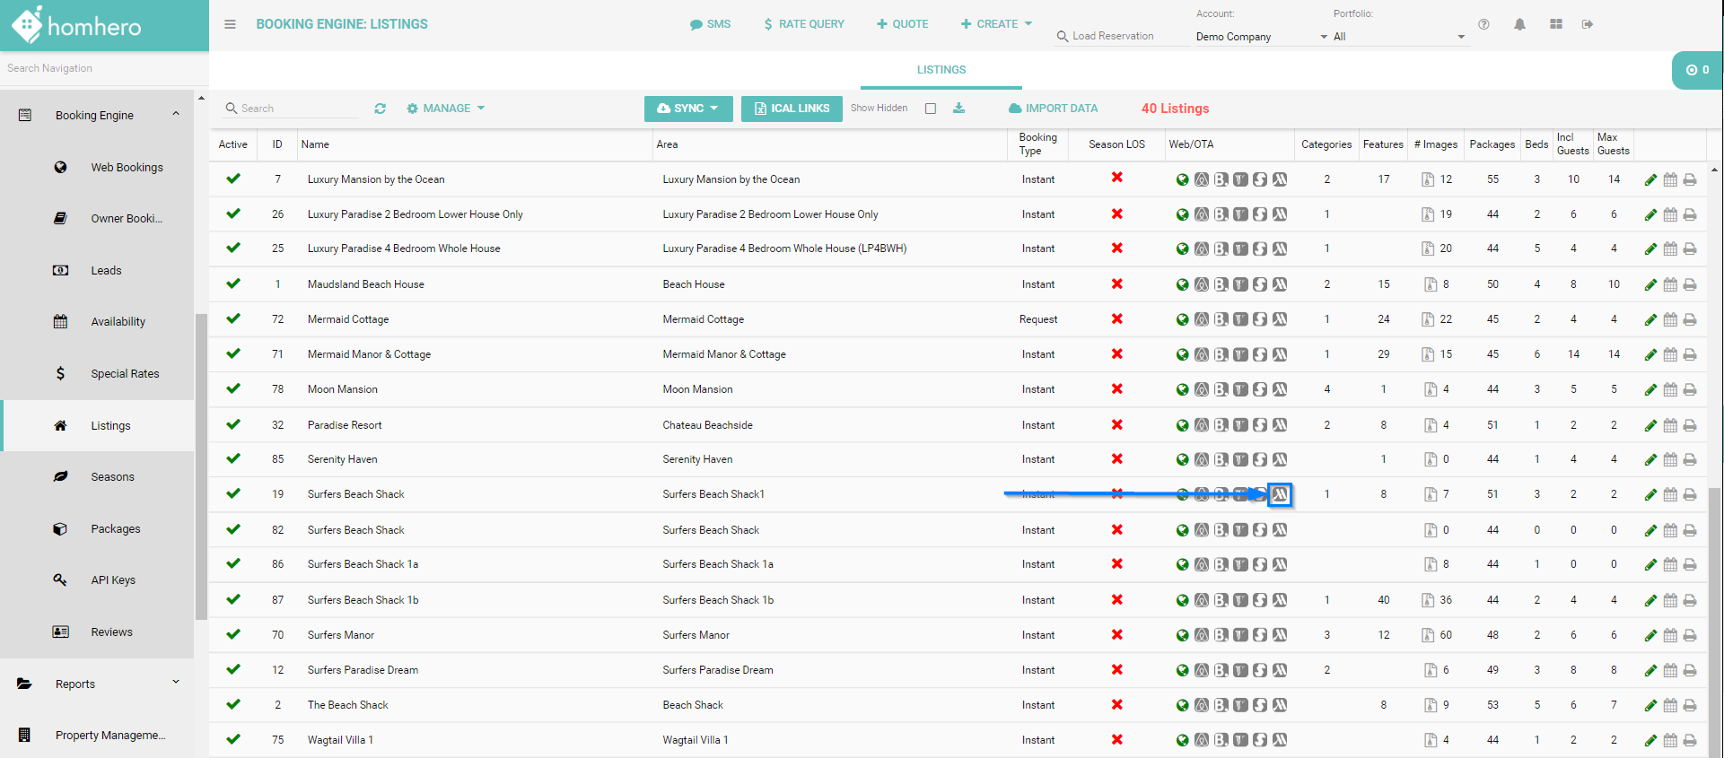1724x758 pixels.
Task: Click the refresh icon beside Search
Action: (381, 109)
